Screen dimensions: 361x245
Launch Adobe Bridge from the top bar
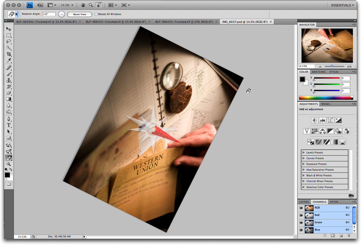coord(40,5)
